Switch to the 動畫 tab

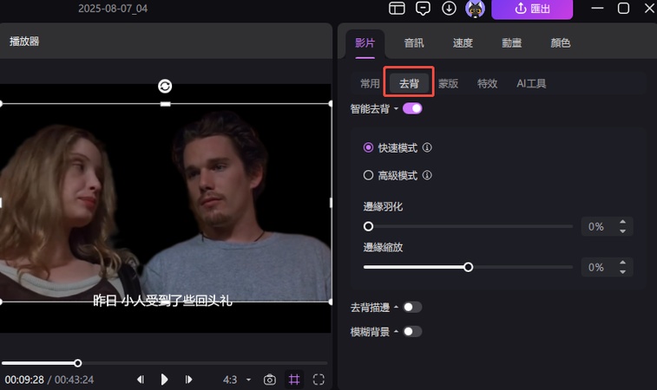511,43
